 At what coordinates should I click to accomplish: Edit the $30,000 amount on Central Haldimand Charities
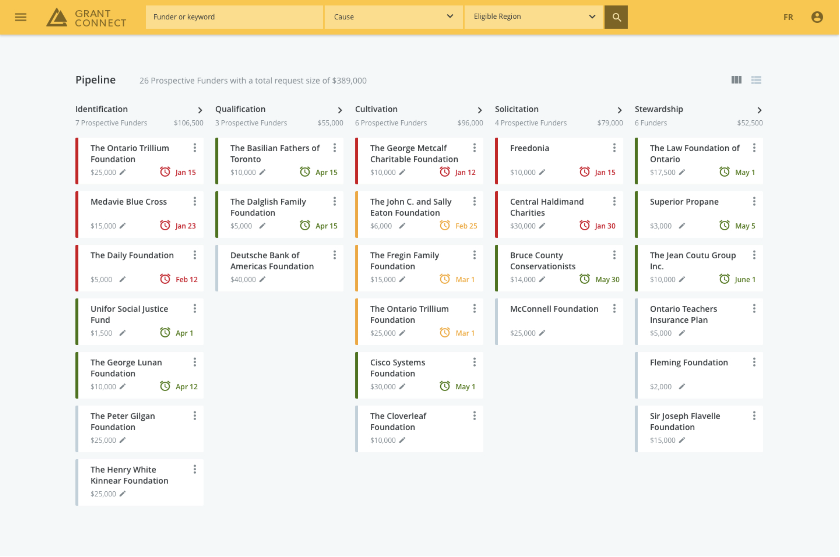click(542, 226)
